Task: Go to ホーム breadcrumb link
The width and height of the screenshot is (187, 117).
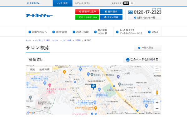Action: click(x=28, y=40)
